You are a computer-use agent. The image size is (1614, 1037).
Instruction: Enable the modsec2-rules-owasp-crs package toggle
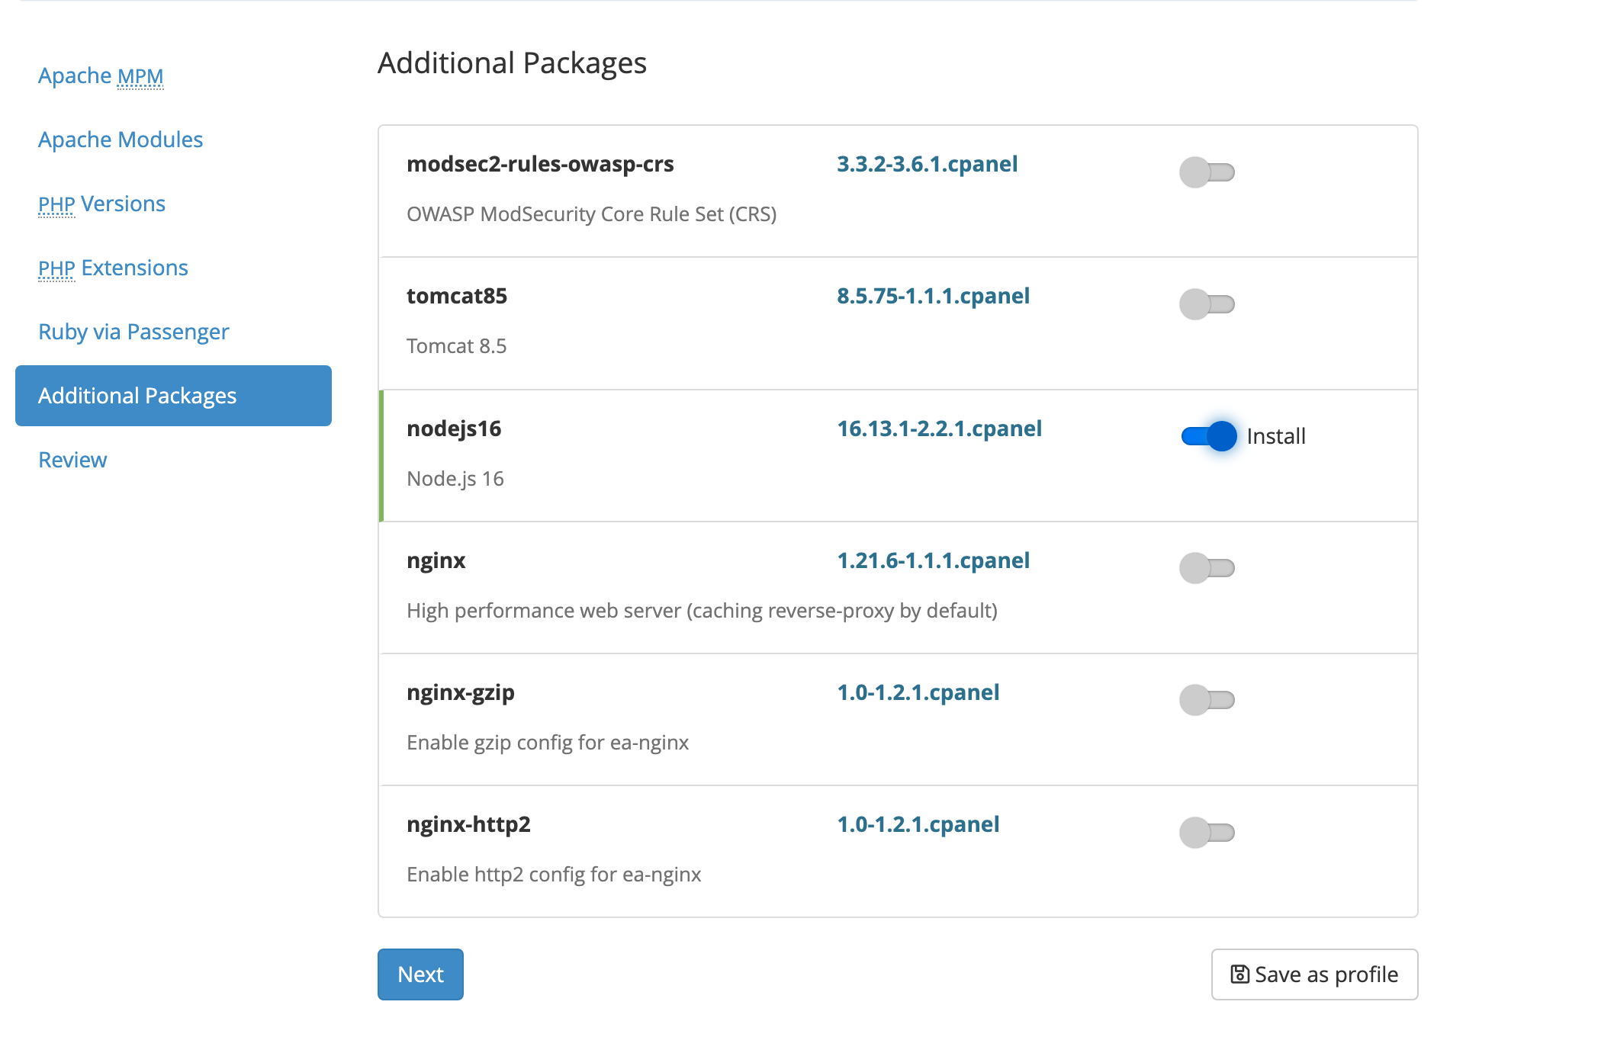pos(1207,172)
